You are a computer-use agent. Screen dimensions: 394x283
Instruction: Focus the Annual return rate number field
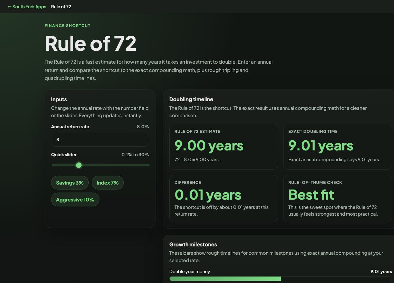coord(100,139)
